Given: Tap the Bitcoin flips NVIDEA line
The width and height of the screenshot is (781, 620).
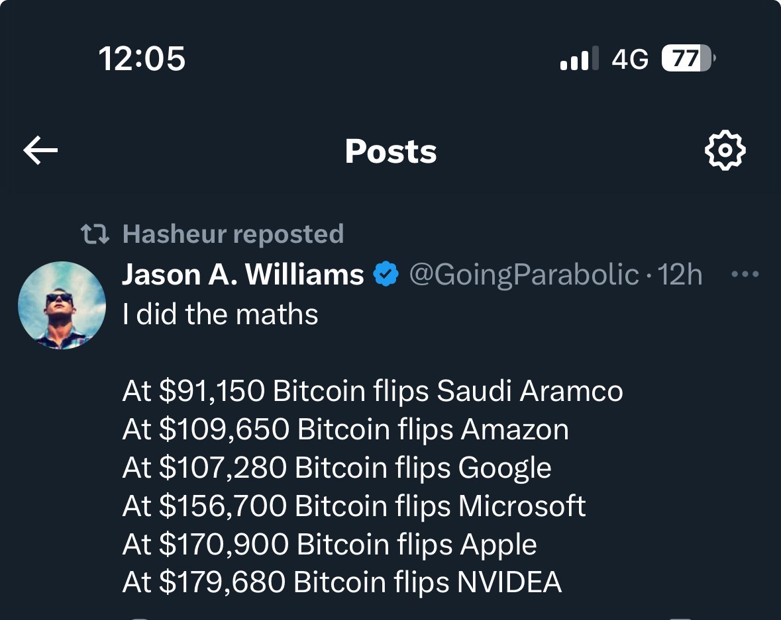Looking at the screenshot, I should (342, 582).
